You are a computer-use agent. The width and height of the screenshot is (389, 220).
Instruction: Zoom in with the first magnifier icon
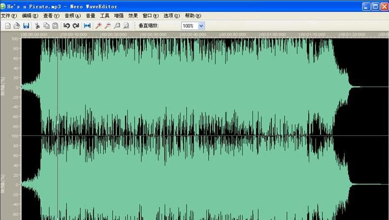pos(98,26)
